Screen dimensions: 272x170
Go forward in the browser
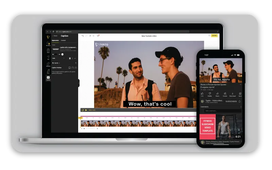(x=50, y=32)
